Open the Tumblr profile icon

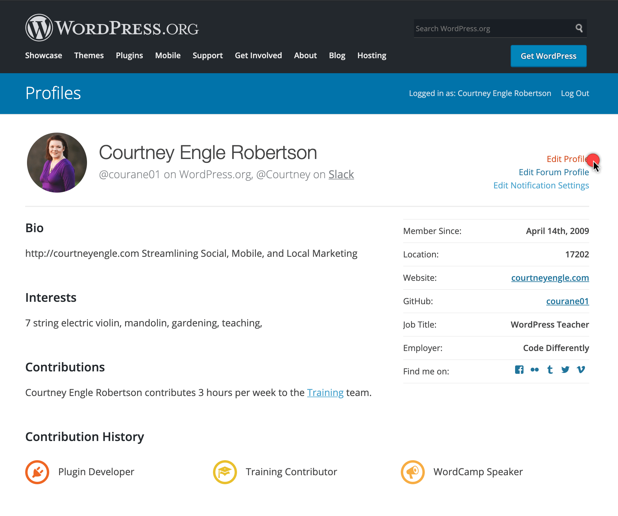click(x=550, y=370)
